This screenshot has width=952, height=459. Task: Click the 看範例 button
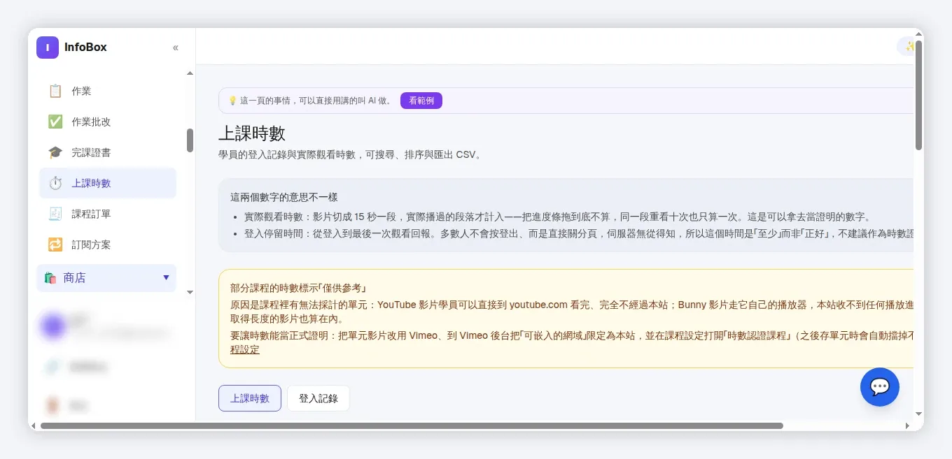point(421,101)
